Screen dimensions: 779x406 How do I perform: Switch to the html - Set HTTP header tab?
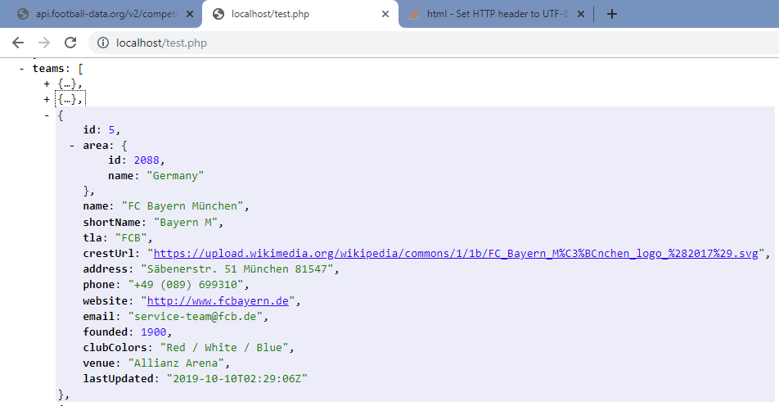[496, 14]
